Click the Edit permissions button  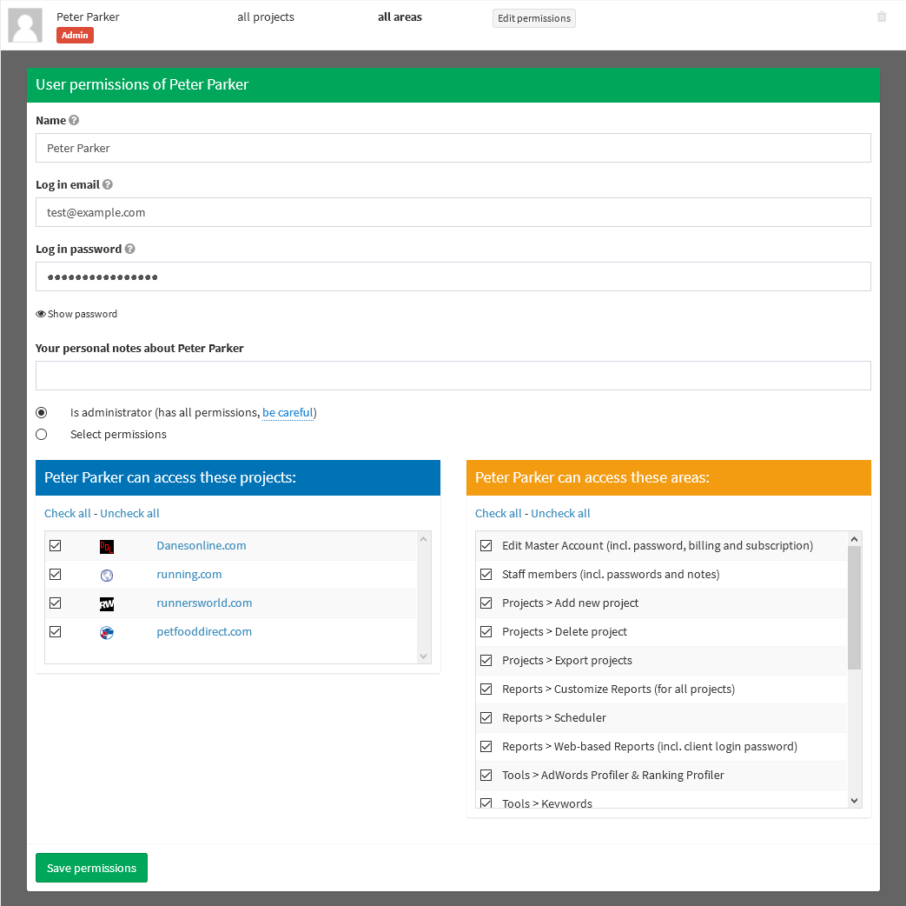(x=533, y=17)
